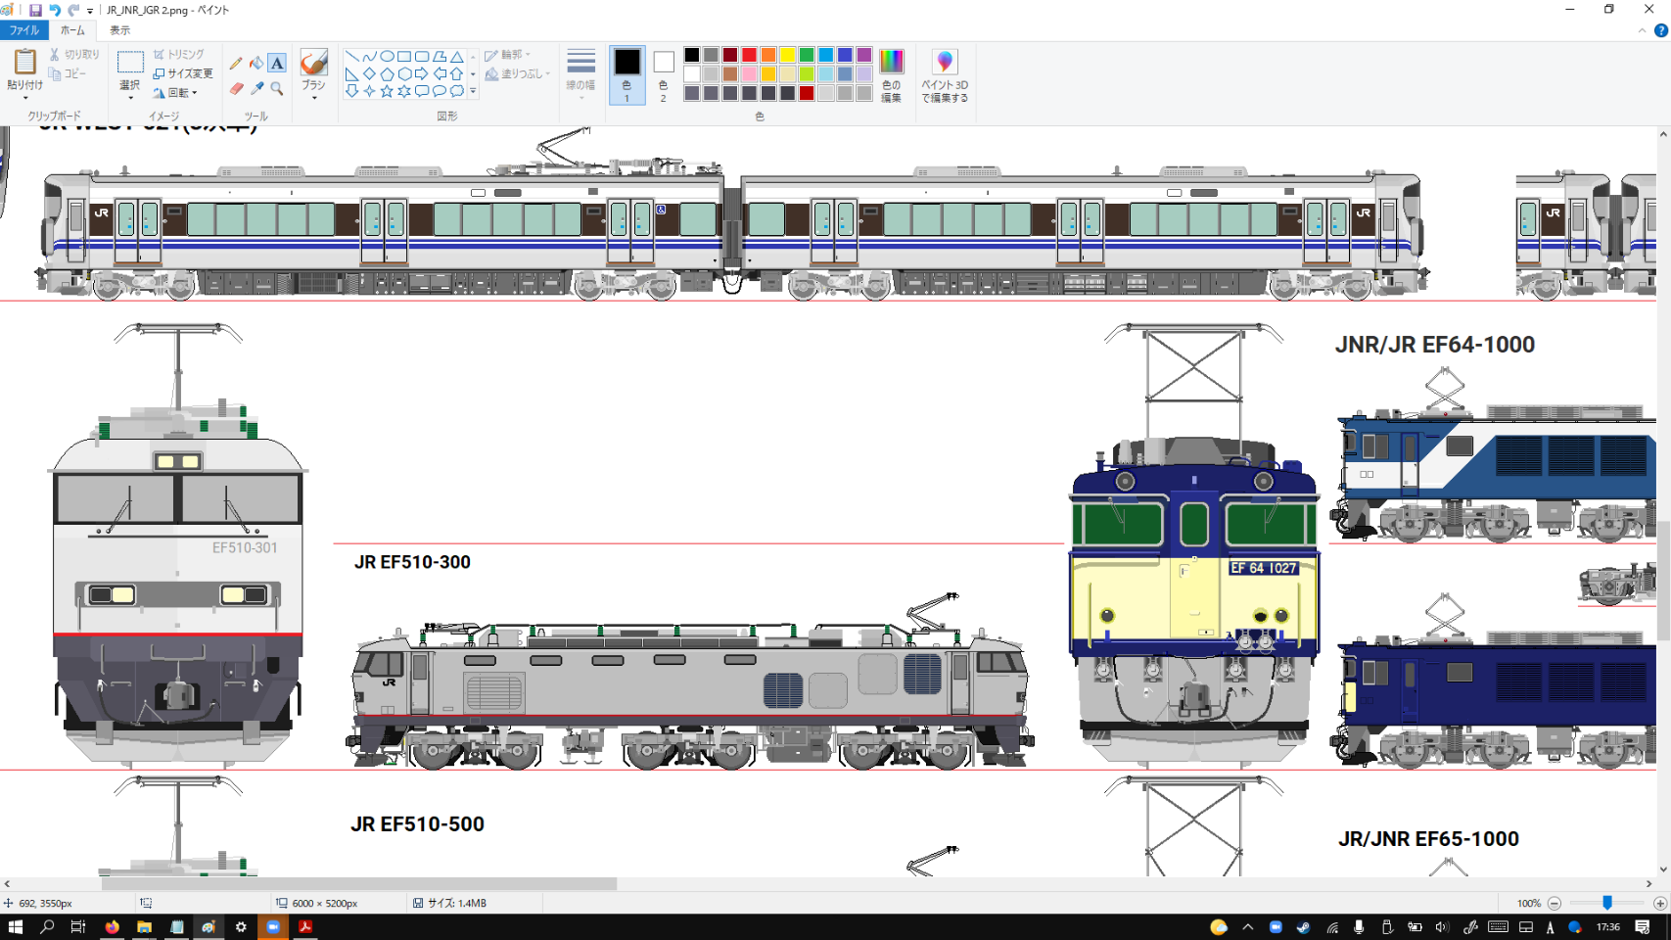
Task: Choose the ellipse shape in shapes gallery
Action: click(387, 56)
